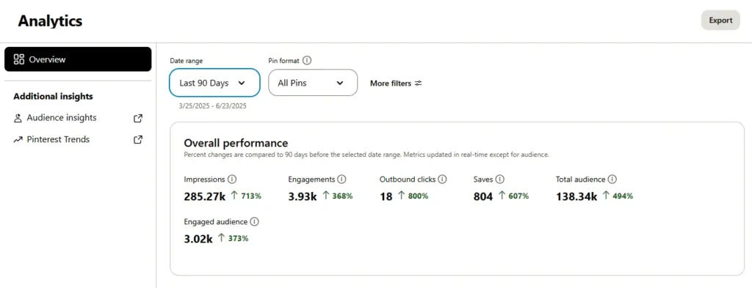
Task: Click the external link icon for Pinterest Trends
Action: tap(138, 140)
